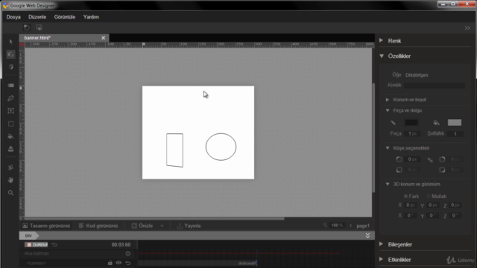The height and width of the screenshot is (268, 477).
Task: Open the gray fill color swatch
Action: 455,123
